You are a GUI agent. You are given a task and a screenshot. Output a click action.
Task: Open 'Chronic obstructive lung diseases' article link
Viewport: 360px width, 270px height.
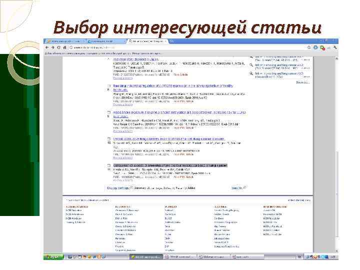pyautogui.click(x=169, y=139)
